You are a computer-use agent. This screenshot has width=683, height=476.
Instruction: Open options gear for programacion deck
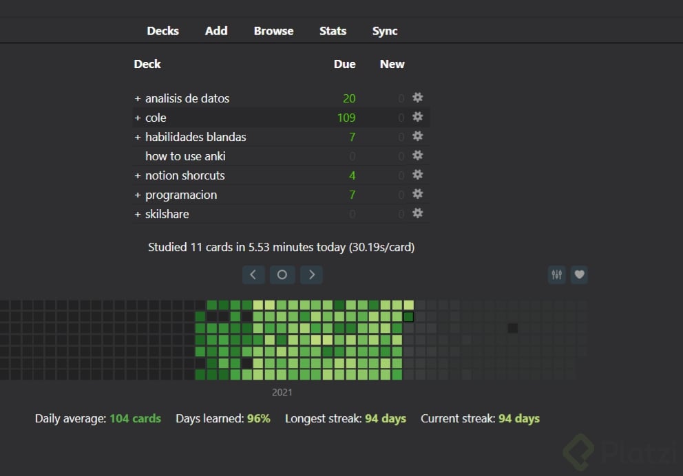(x=417, y=193)
